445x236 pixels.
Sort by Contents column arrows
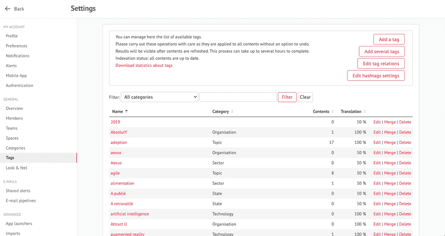coord(332,112)
